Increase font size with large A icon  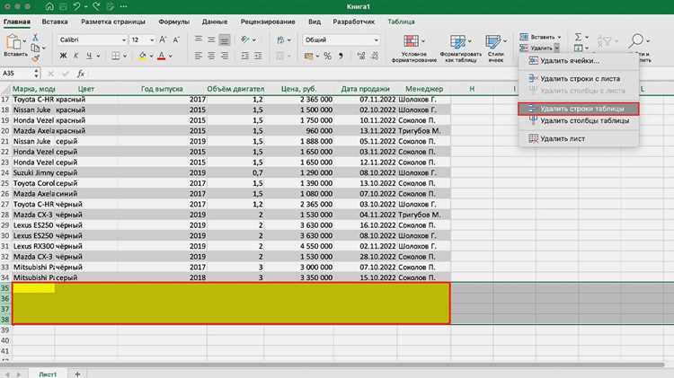tap(163, 40)
